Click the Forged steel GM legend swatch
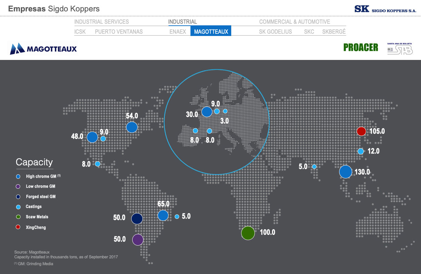The height and width of the screenshot is (274, 421). (x=18, y=197)
